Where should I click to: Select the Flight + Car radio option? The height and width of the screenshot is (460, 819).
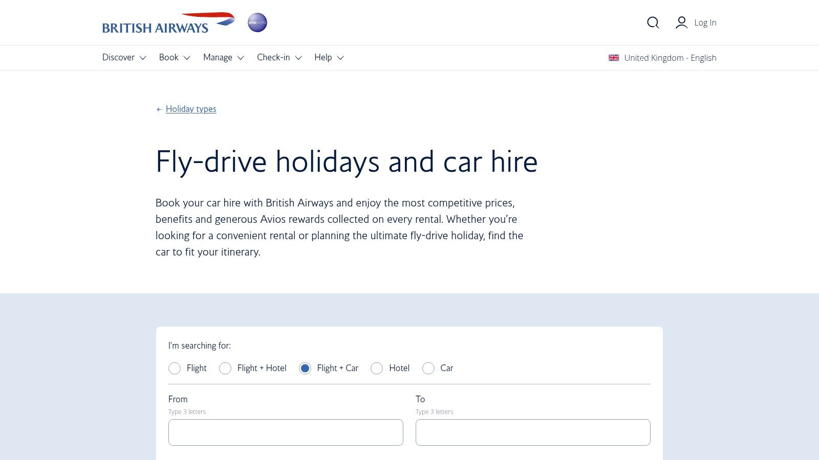(x=305, y=368)
